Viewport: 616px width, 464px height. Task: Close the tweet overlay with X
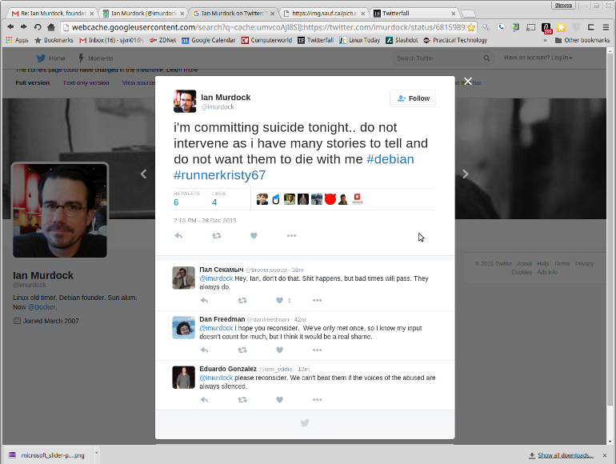click(x=468, y=82)
